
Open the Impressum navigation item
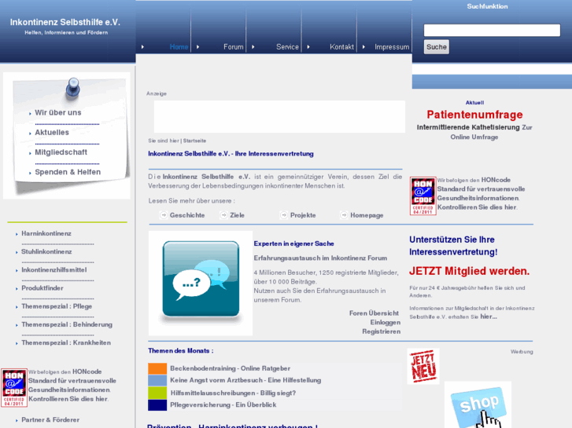coord(392,47)
